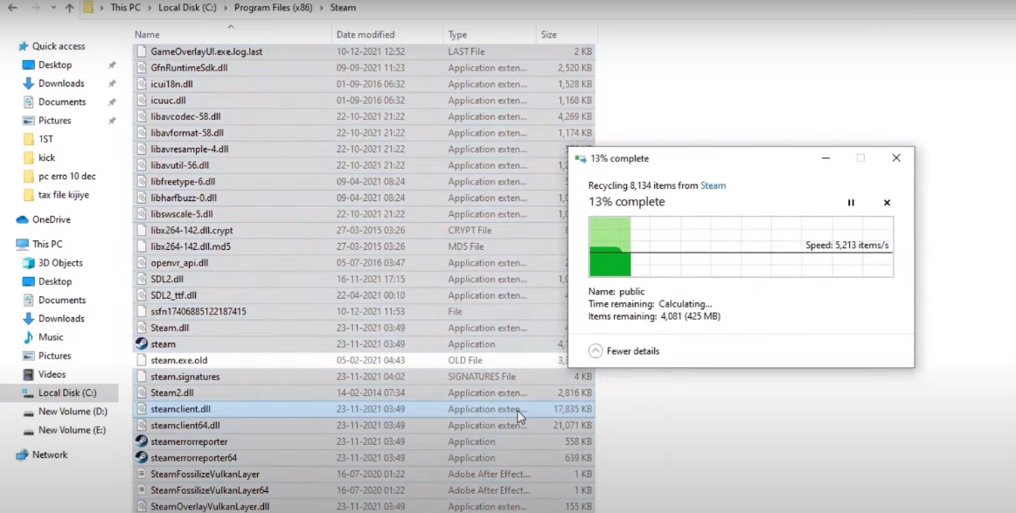
Task: Open New Volume (E:) drive
Action: [72, 430]
